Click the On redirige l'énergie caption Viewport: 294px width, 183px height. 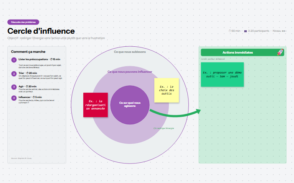pos(164,128)
